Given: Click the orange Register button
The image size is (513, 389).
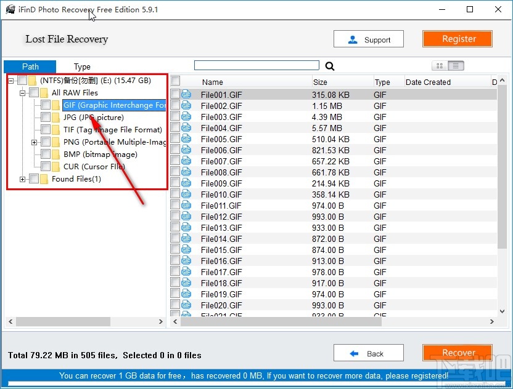Looking at the screenshot, I should tap(458, 39).
